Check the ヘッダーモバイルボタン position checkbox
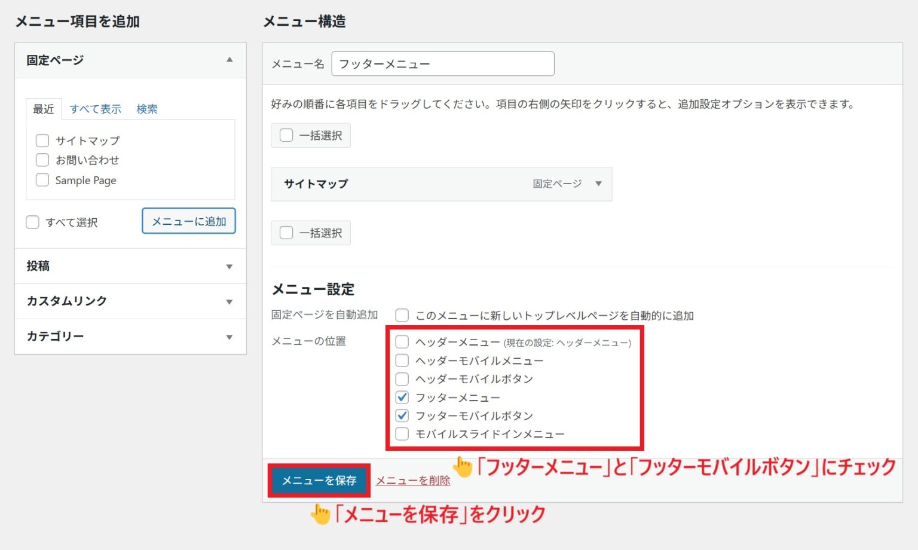 402,379
